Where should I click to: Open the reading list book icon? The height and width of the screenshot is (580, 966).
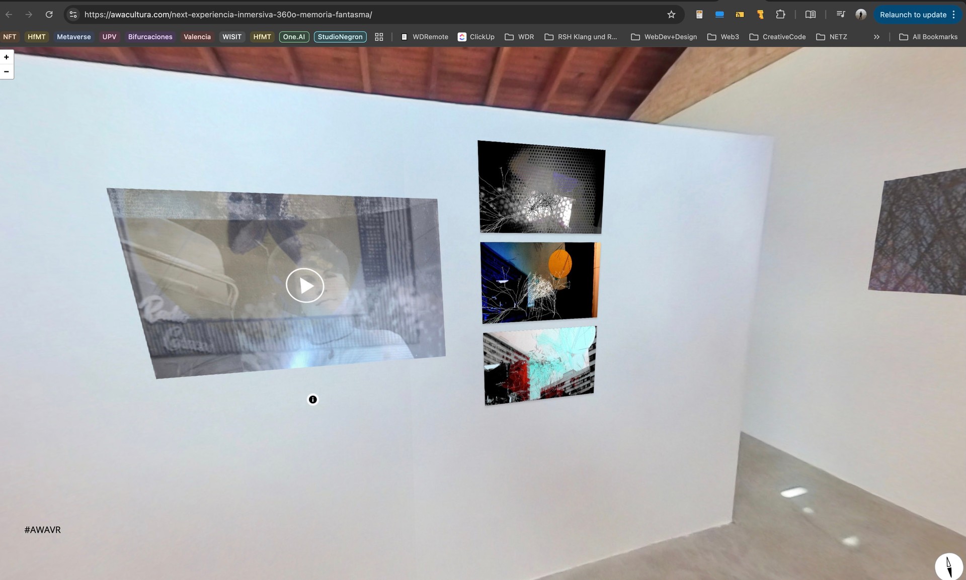(x=811, y=15)
